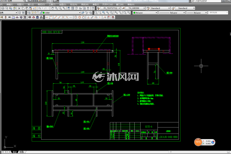This screenshot has height=154, width=231.
Task: Open the 格式(O) menu
Action: (x=41, y=5)
